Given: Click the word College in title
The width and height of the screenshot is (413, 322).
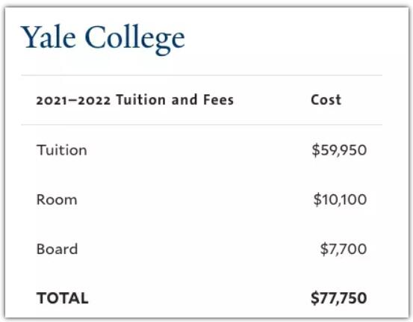Looking at the screenshot, I should [135, 40].
